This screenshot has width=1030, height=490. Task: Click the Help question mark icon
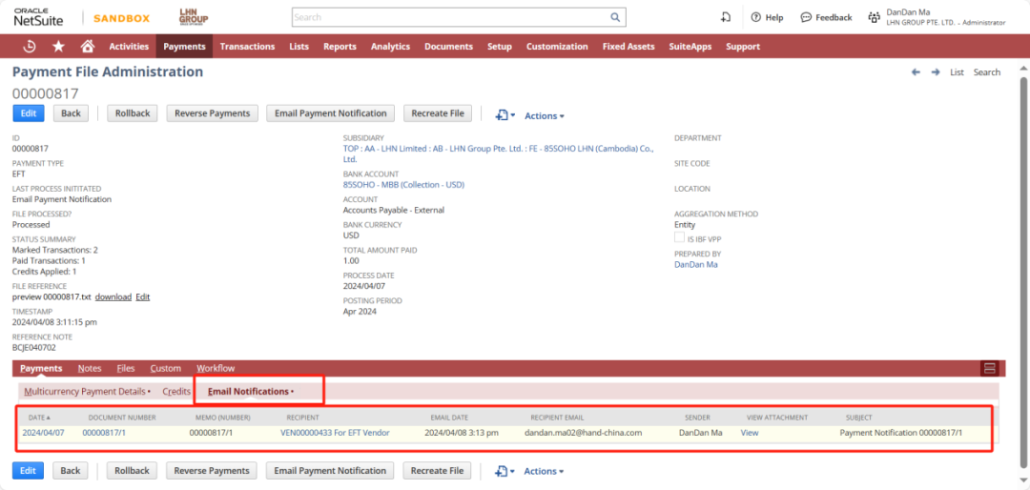(755, 18)
